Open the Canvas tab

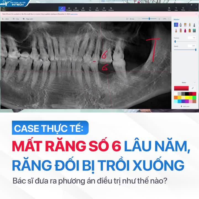coord(104,9)
